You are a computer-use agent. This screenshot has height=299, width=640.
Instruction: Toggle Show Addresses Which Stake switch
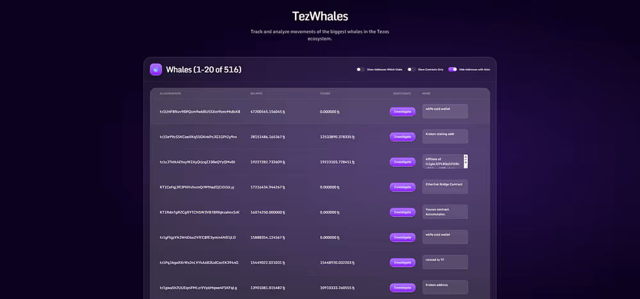coord(361,69)
